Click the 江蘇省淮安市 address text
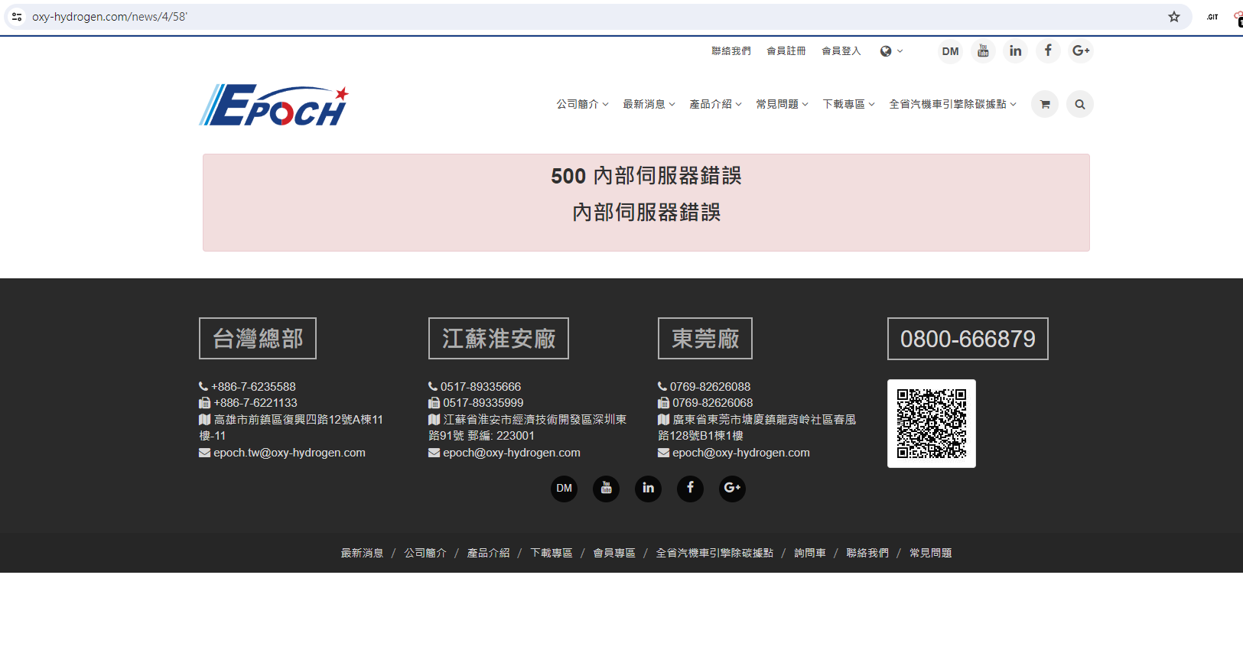Screen dimensions: 1243x653 528,427
